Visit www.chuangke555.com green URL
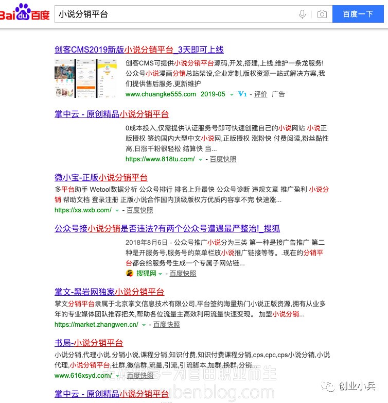The height and width of the screenshot is (403, 388). click(161, 94)
